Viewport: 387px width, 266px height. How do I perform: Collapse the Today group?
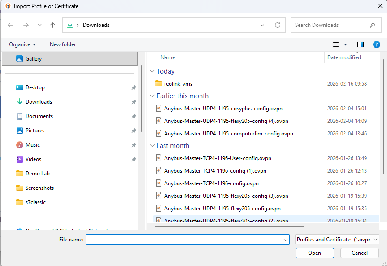tap(152, 71)
